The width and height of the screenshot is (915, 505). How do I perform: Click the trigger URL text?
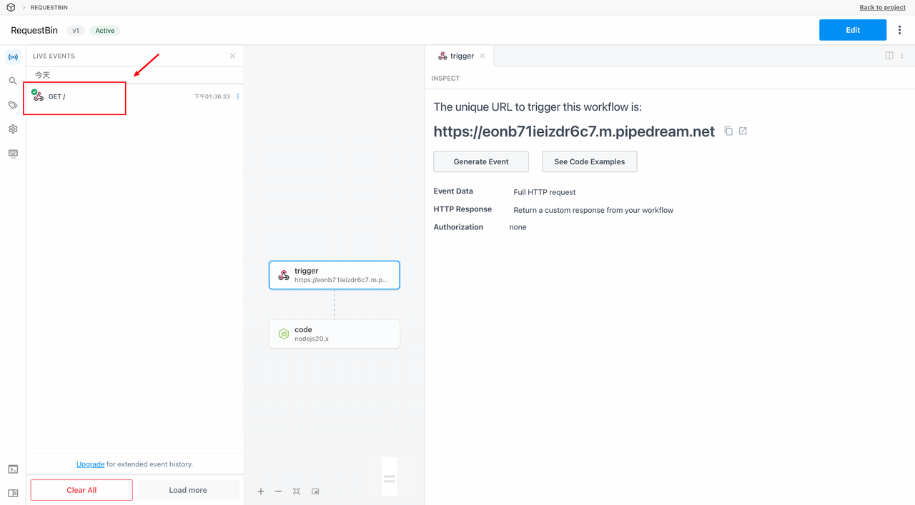pyautogui.click(x=574, y=131)
